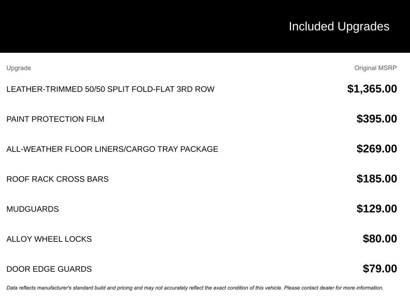Click the black header banner
The image size is (410, 307).
point(205,26)
